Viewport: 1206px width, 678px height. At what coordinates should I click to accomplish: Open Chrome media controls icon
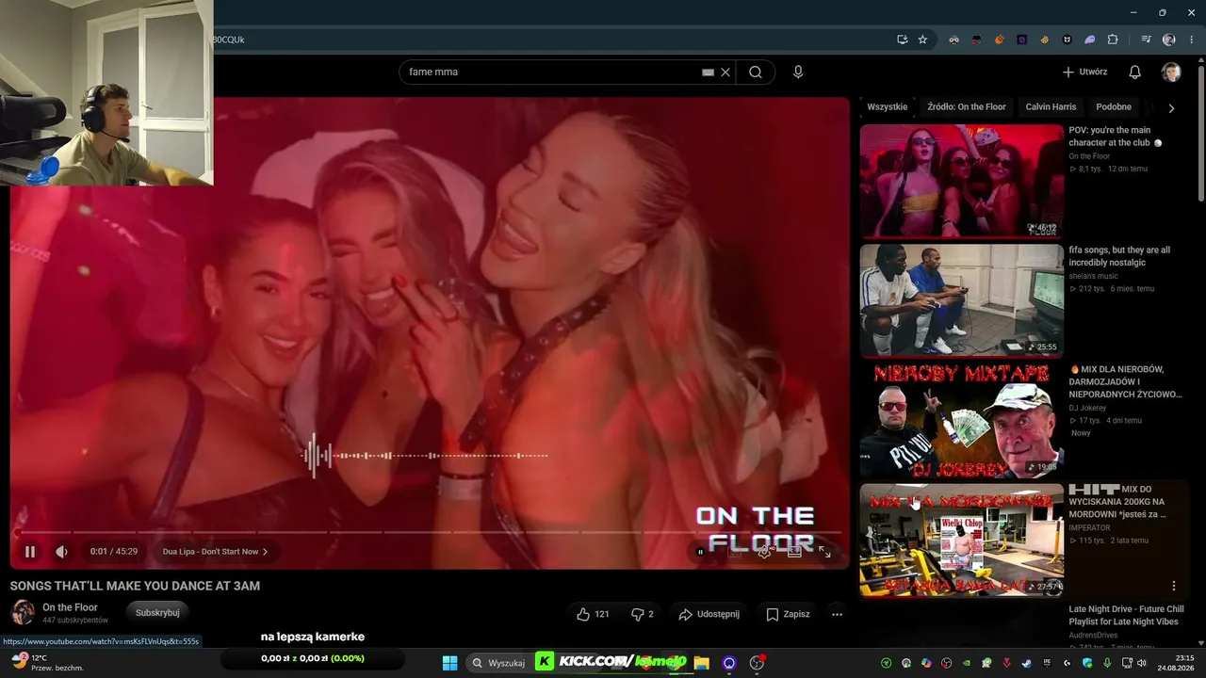pos(1146,40)
